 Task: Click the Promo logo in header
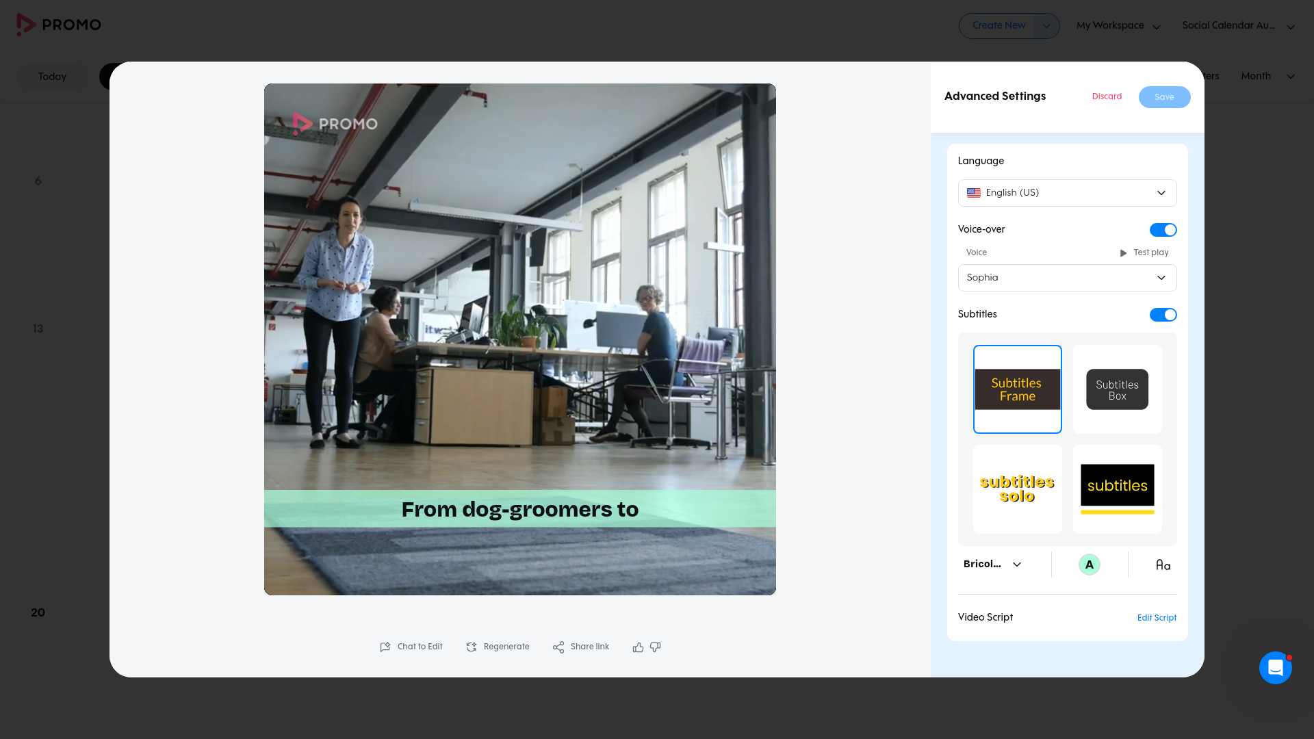point(59,25)
